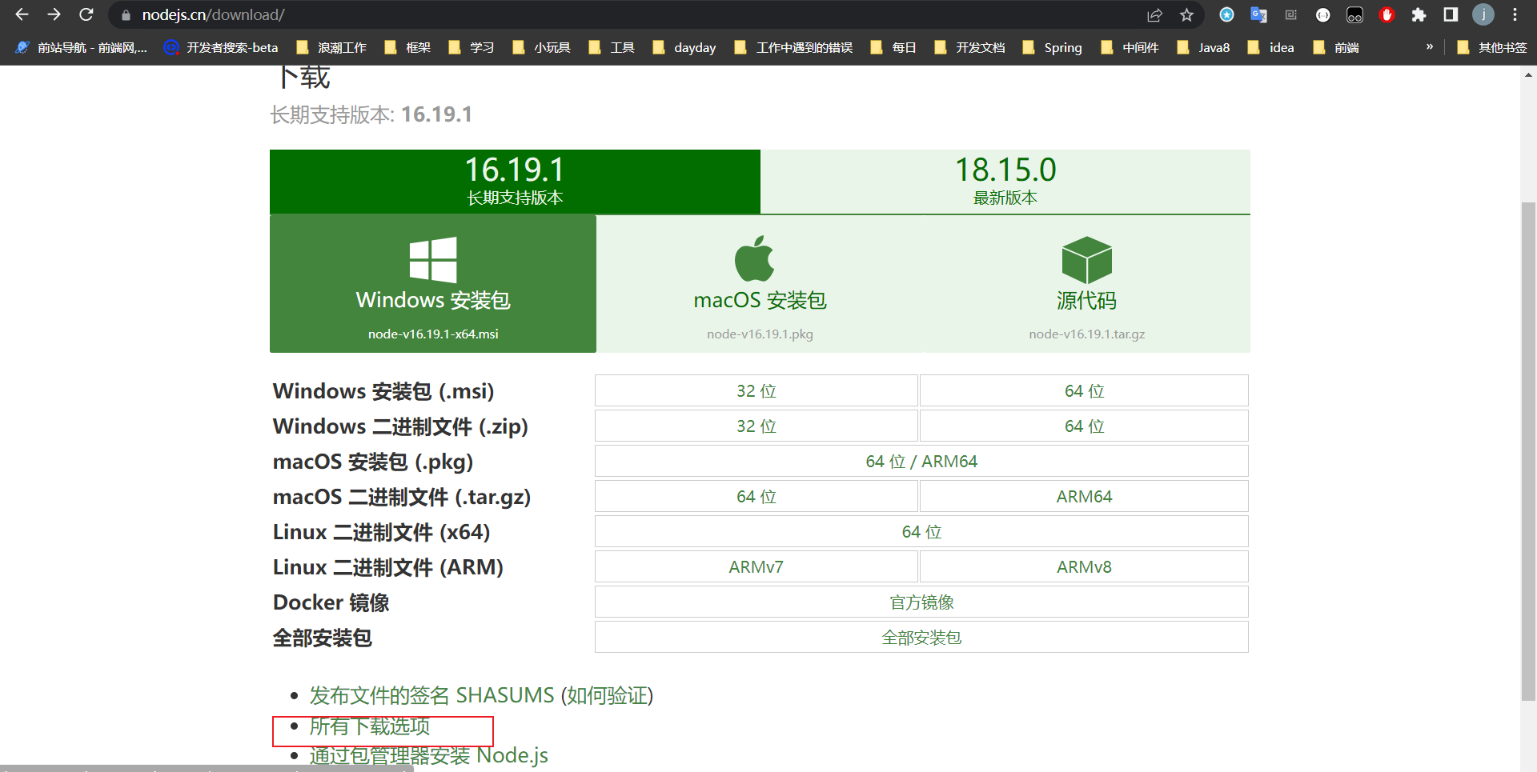Open 所有下载选项 link
This screenshot has width=1537, height=772.
tap(370, 726)
